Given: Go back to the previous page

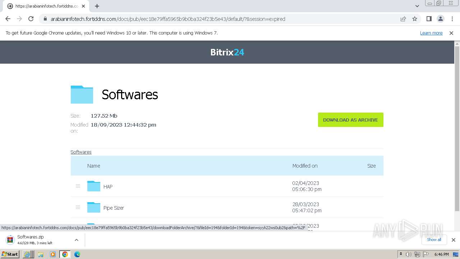Looking at the screenshot, I should coord(8,19).
